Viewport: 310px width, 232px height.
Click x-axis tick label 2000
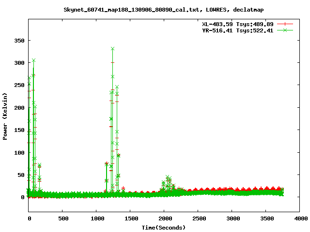tap(165, 218)
